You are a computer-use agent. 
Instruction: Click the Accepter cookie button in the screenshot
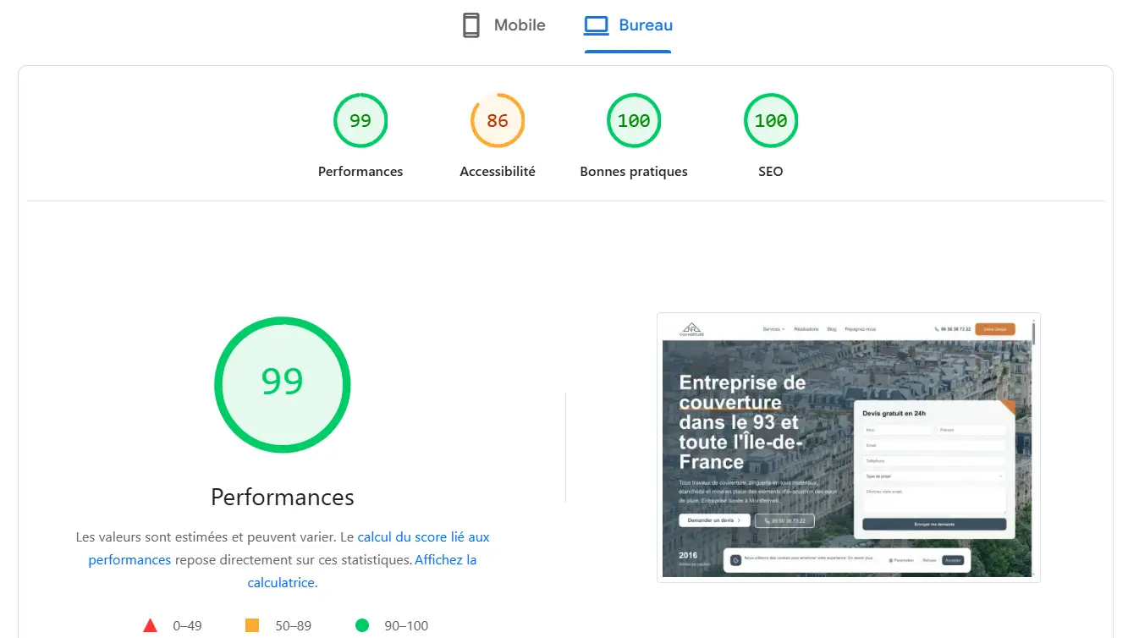pos(953,560)
